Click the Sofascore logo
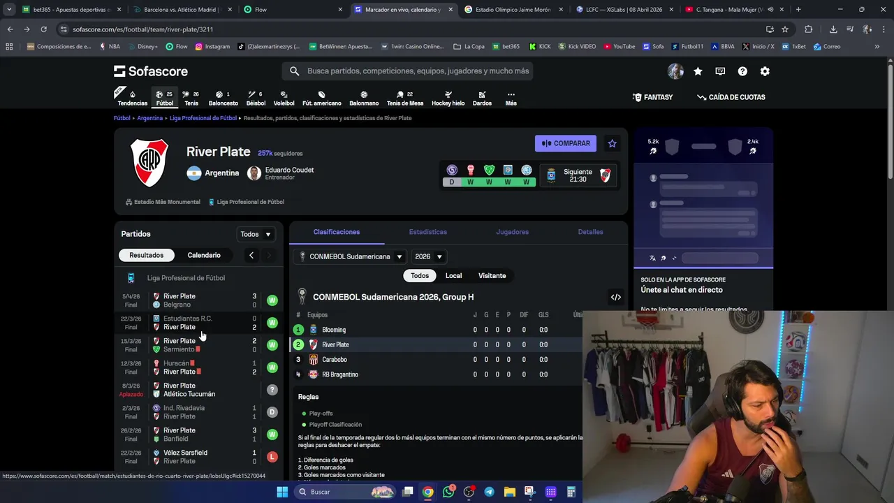 point(151,71)
